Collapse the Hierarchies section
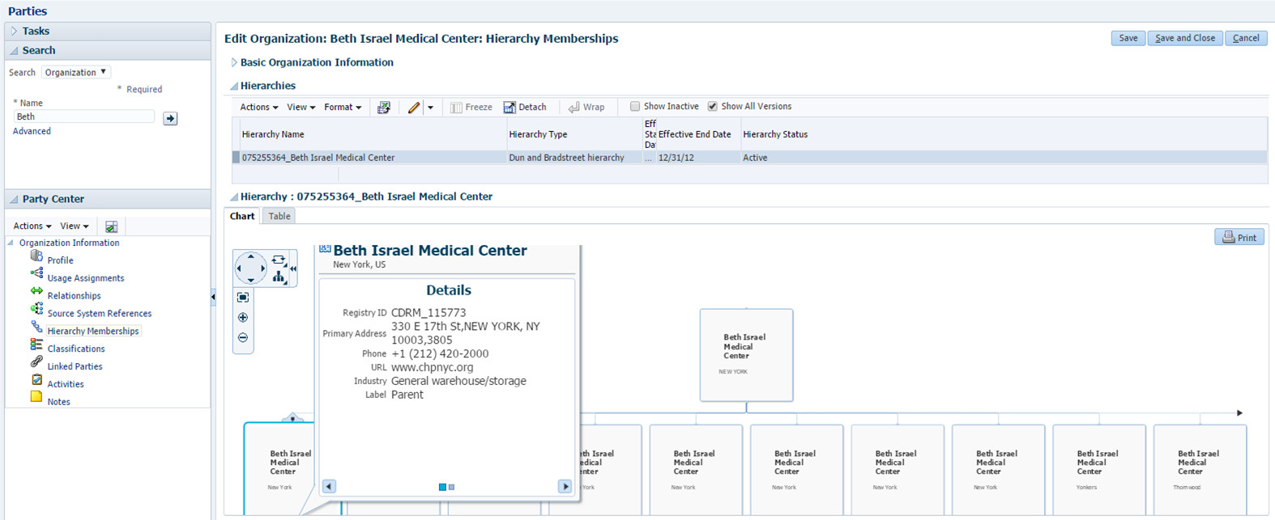 [234, 86]
